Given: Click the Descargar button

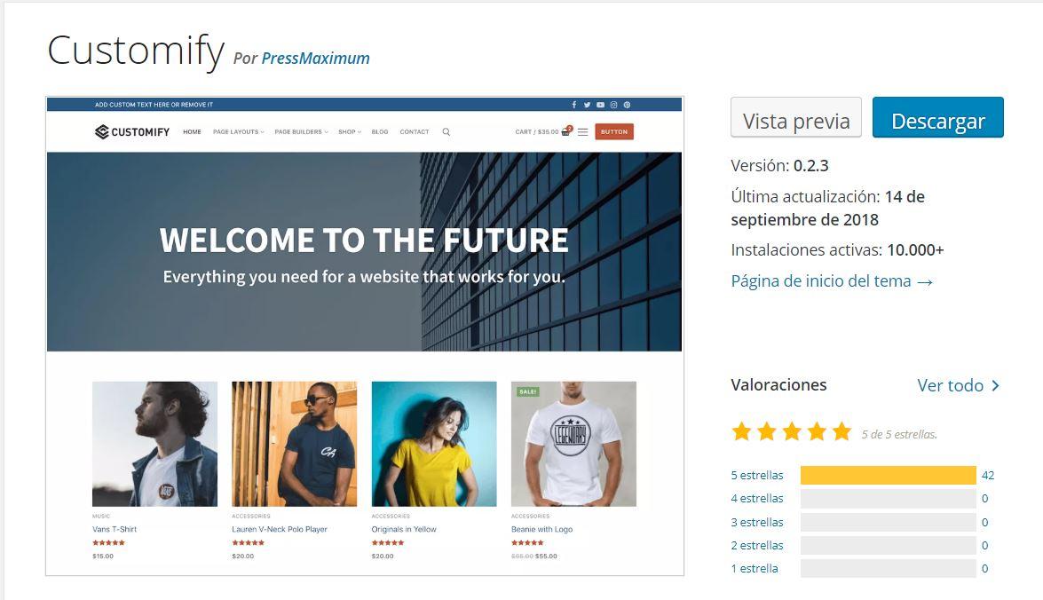Looking at the screenshot, I should tap(938, 117).
